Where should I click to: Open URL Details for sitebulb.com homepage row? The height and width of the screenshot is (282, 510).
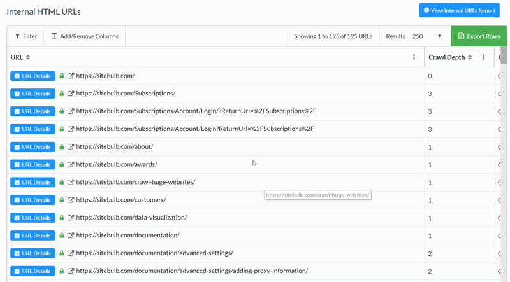coord(33,76)
